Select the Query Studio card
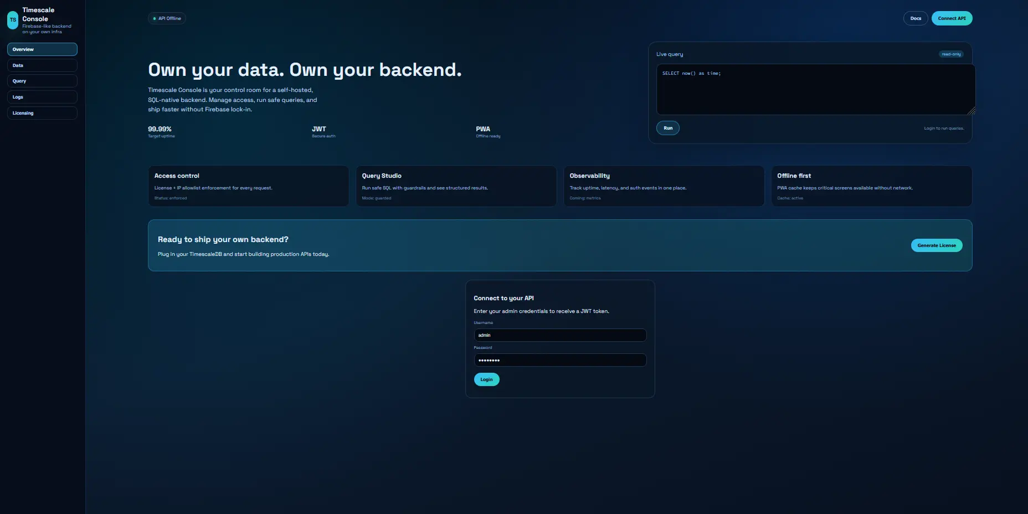The image size is (1028, 514). pyautogui.click(x=456, y=186)
